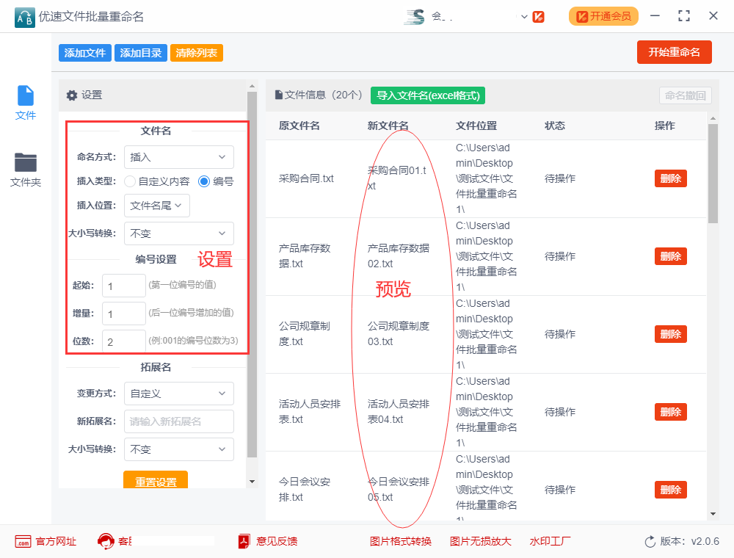Open the 变更方式 extension change dropdown
734x558 pixels.
[178, 394]
